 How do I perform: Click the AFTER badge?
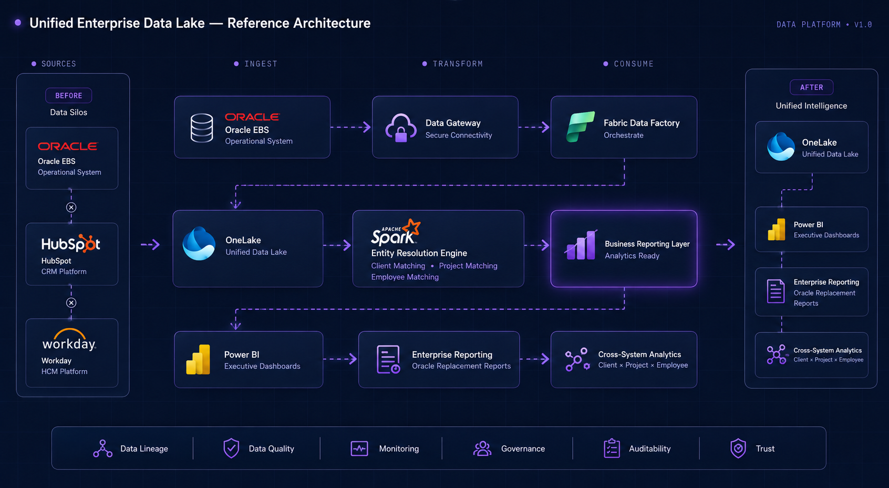point(811,87)
